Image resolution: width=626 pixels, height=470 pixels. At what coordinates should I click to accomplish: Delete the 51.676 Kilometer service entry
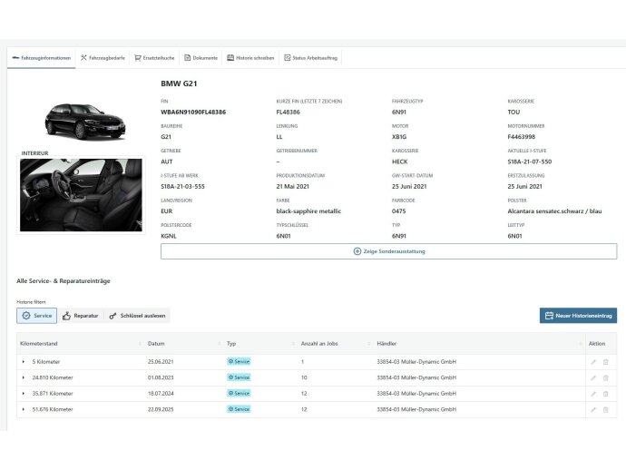click(606, 409)
